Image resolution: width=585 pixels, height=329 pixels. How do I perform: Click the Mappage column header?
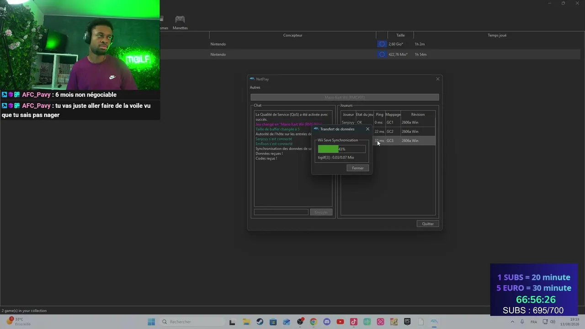click(x=393, y=115)
